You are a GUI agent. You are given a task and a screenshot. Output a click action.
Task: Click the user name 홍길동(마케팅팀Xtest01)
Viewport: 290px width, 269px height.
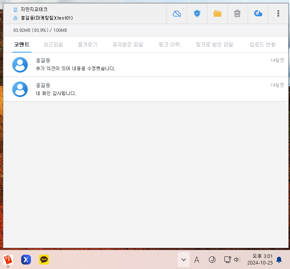(x=46, y=18)
